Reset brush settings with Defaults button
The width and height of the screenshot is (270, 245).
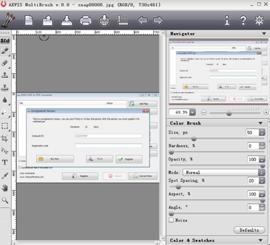249,230
